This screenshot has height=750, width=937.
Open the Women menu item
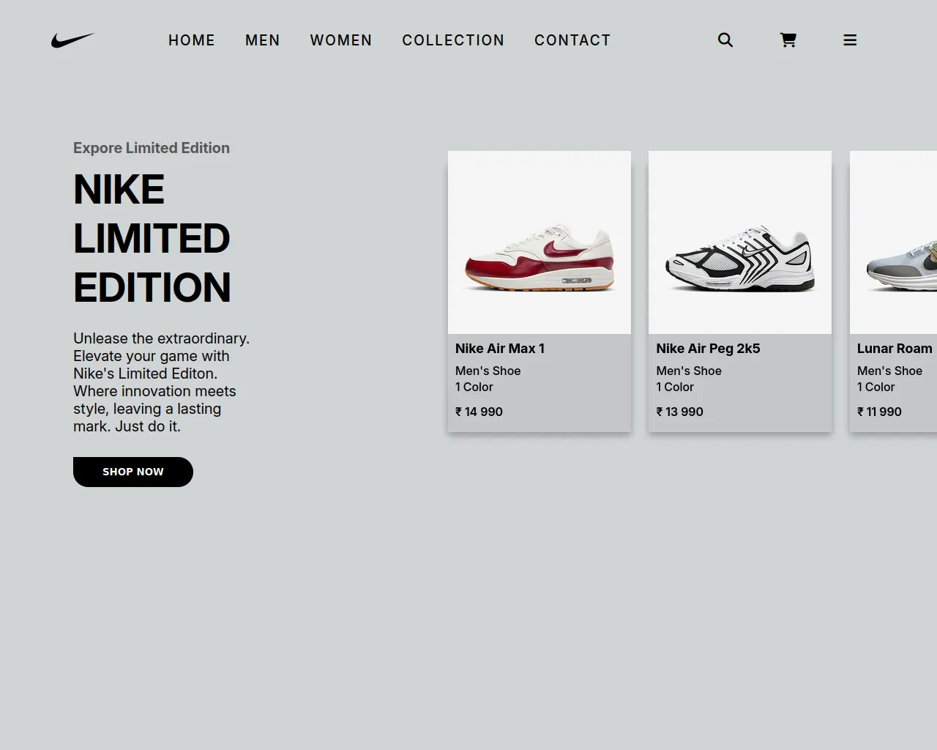(x=341, y=40)
